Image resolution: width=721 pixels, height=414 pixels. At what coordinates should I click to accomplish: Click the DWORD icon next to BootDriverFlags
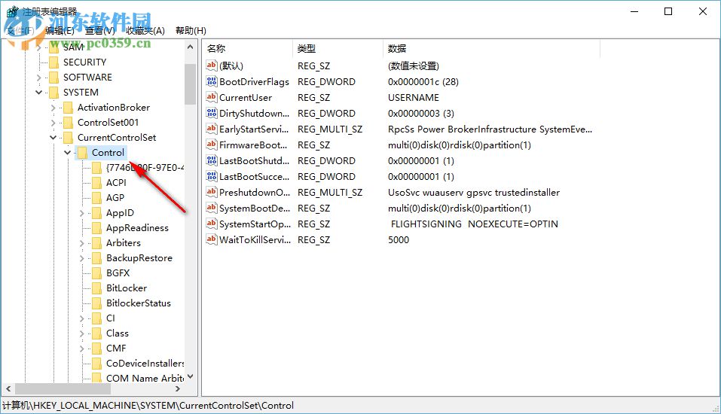pyautogui.click(x=212, y=82)
